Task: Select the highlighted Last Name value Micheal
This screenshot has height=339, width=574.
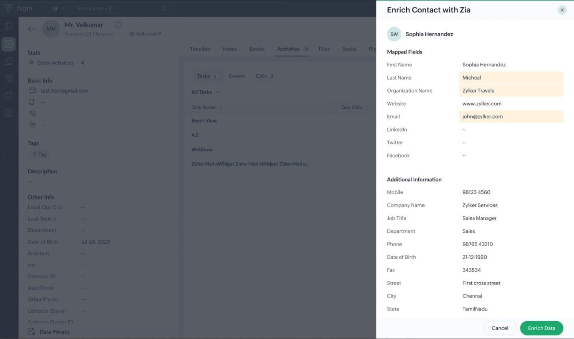Action: pyautogui.click(x=511, y=78)
